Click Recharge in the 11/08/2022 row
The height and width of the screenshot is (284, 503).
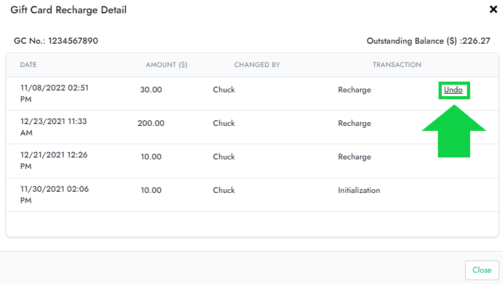click(354, 90)
